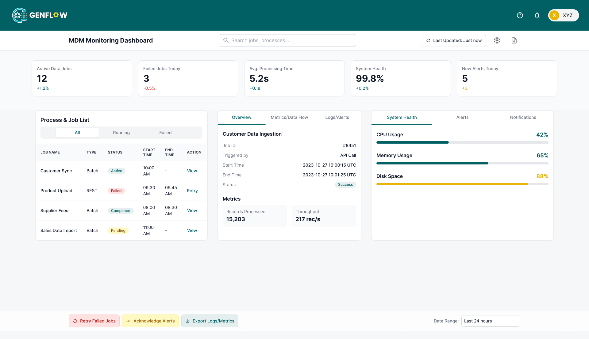Click the Records Processed 15,203 tile
Screen dimensions: 589x339
click(255, 216)
